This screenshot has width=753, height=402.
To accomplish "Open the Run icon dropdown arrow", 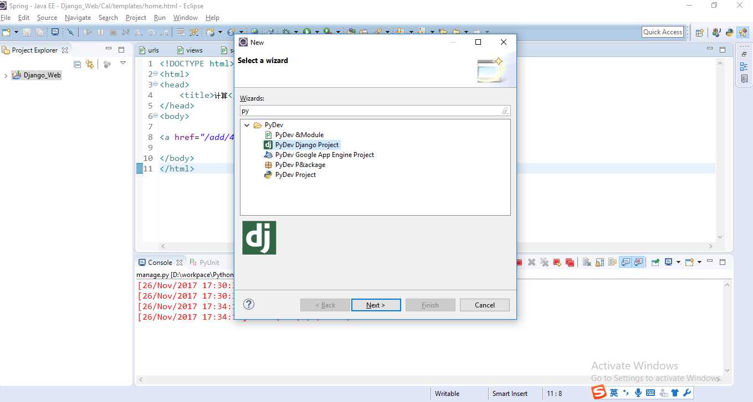I will (x=316, y=32).
